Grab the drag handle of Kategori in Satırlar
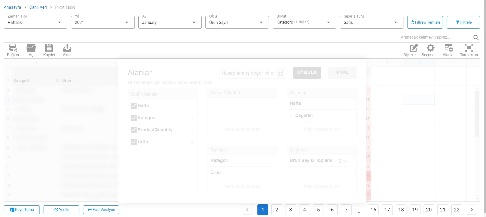Viewport: 486px width, 217px height. click(x=272, y=161)
